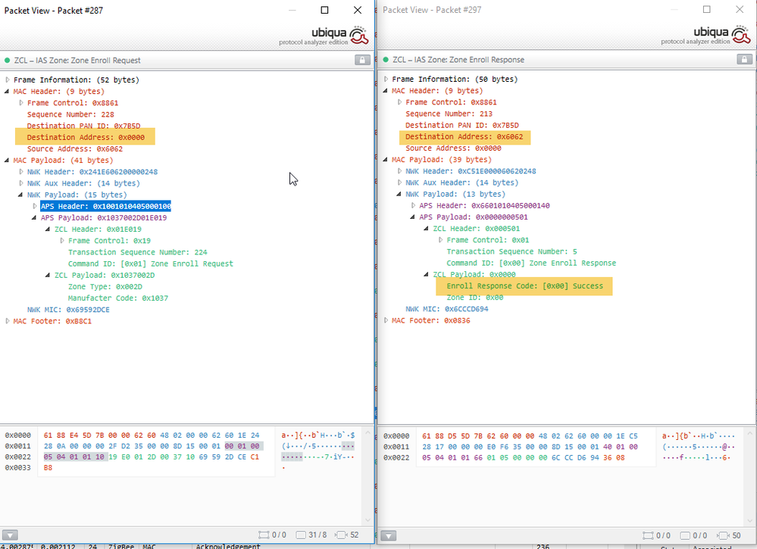This screenshot has width=757, height=549.
Task: Collapse MAC Header in Packet #287
Action: (x=7, y=91)
